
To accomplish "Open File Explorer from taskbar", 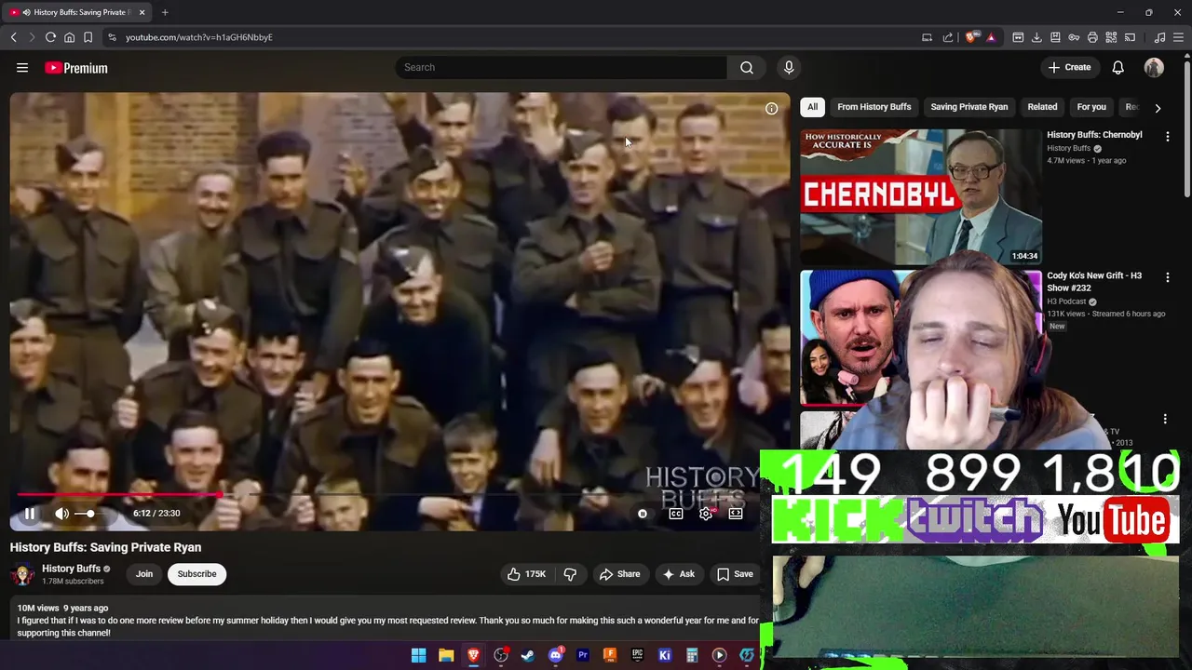I will 446,655.
